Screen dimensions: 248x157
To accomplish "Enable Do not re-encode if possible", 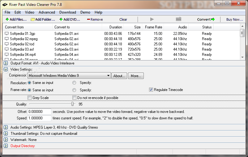I will [74, 98].
